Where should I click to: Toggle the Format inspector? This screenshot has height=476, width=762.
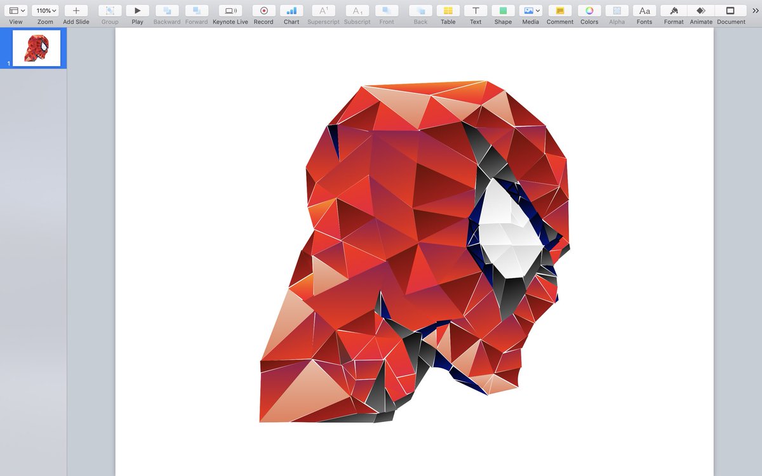point(674,11)
